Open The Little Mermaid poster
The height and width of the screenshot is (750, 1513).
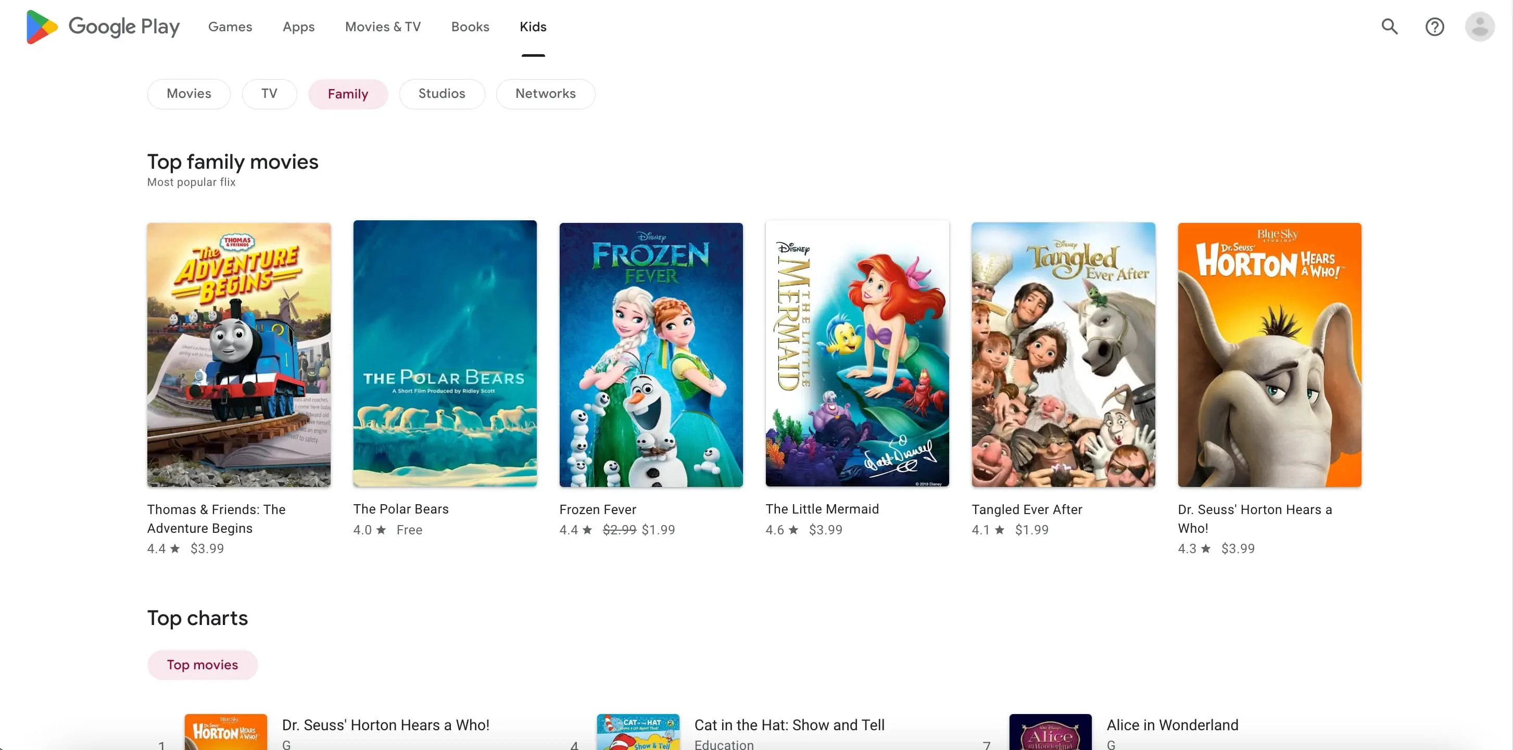click(857, 353)
